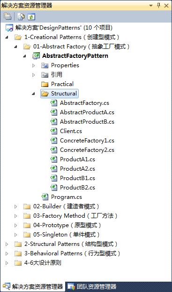Click the 04-Prototype folder icon
The image size is (172, 292).
27,225
